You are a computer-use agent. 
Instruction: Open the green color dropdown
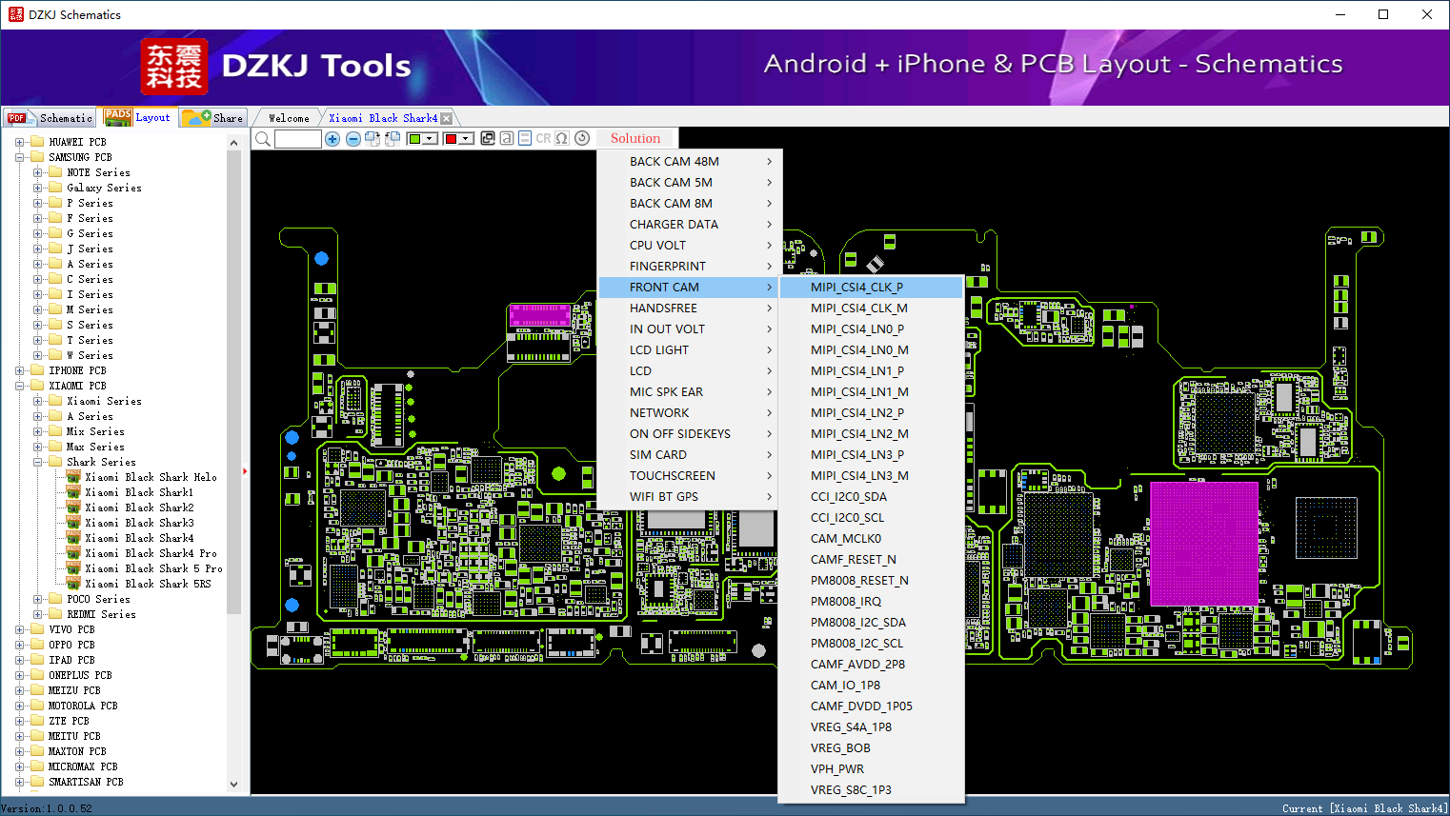coord(430,139)
